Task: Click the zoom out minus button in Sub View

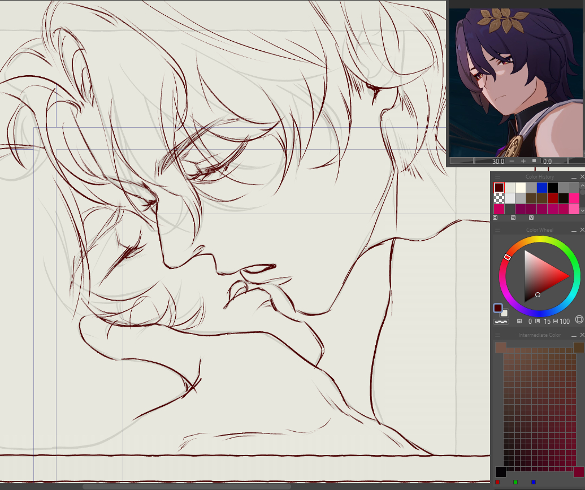Action: pos(512,161)
